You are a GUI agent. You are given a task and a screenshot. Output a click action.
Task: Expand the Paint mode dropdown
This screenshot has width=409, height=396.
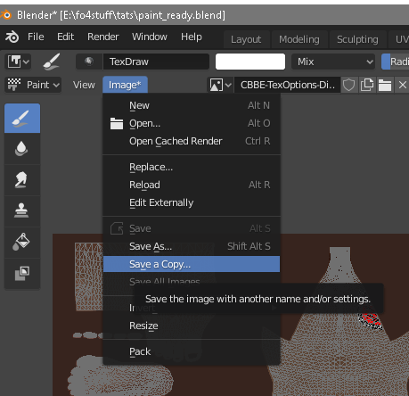33,85
